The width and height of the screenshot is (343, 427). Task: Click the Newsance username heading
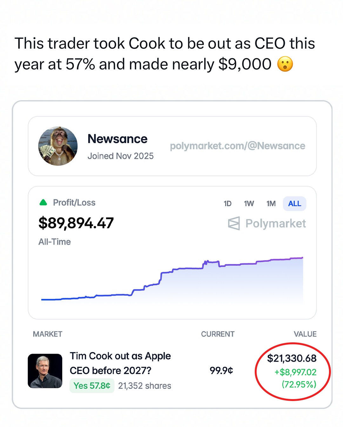118,139
